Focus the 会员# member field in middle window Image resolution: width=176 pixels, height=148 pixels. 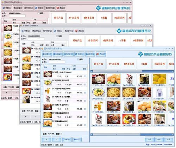tap(36, 39)
